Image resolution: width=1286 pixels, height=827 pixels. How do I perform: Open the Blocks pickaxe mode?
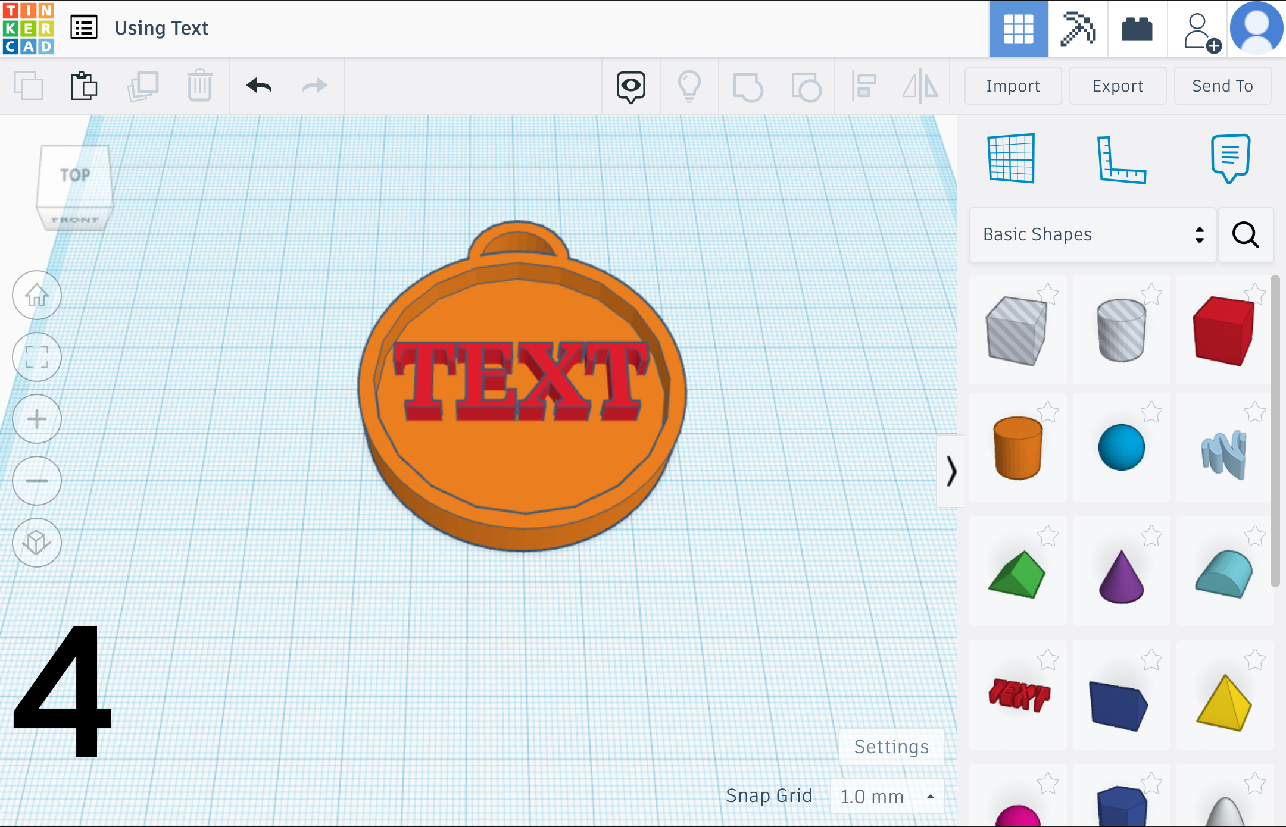(x=1078, y=29)
